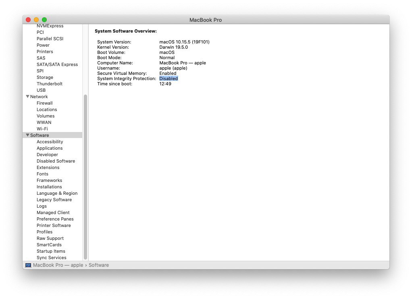Select Thunderbolt in the sidebar

50,84
